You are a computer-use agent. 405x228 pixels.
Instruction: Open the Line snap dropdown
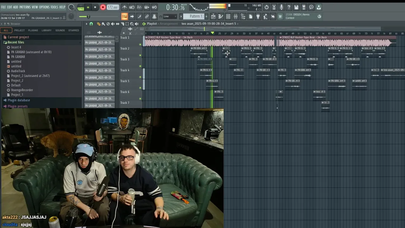tap(170, 16)
